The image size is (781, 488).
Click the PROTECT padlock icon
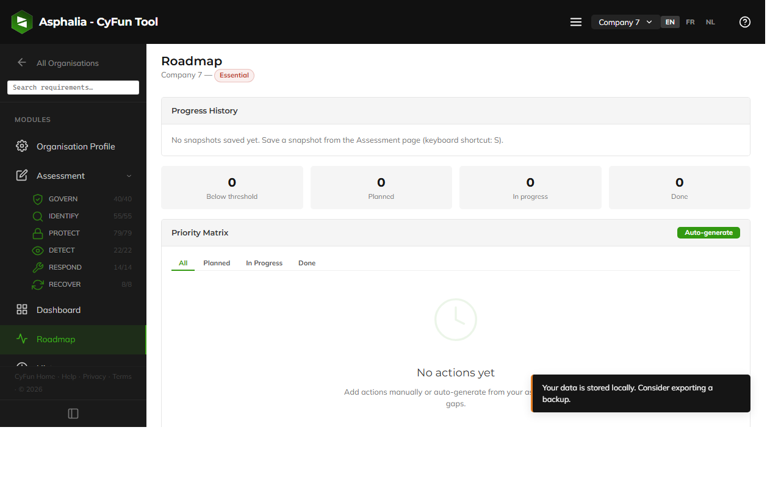(37, 232)
